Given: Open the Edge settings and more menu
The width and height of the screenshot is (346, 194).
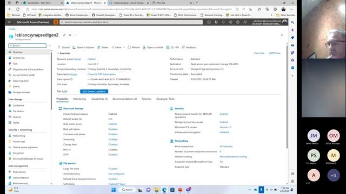Looking at the screenshot, I should (x=292, y=9).
